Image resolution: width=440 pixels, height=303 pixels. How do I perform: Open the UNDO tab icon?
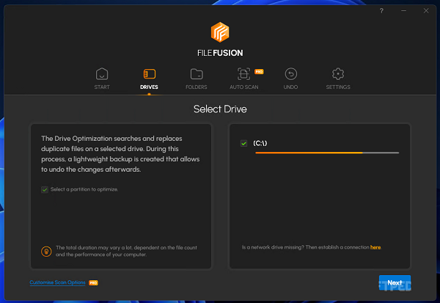coord(290,74)
